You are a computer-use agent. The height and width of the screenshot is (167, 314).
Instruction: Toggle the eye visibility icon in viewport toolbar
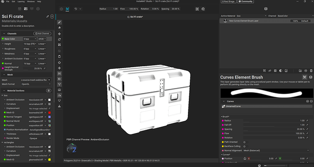(59, 79)
